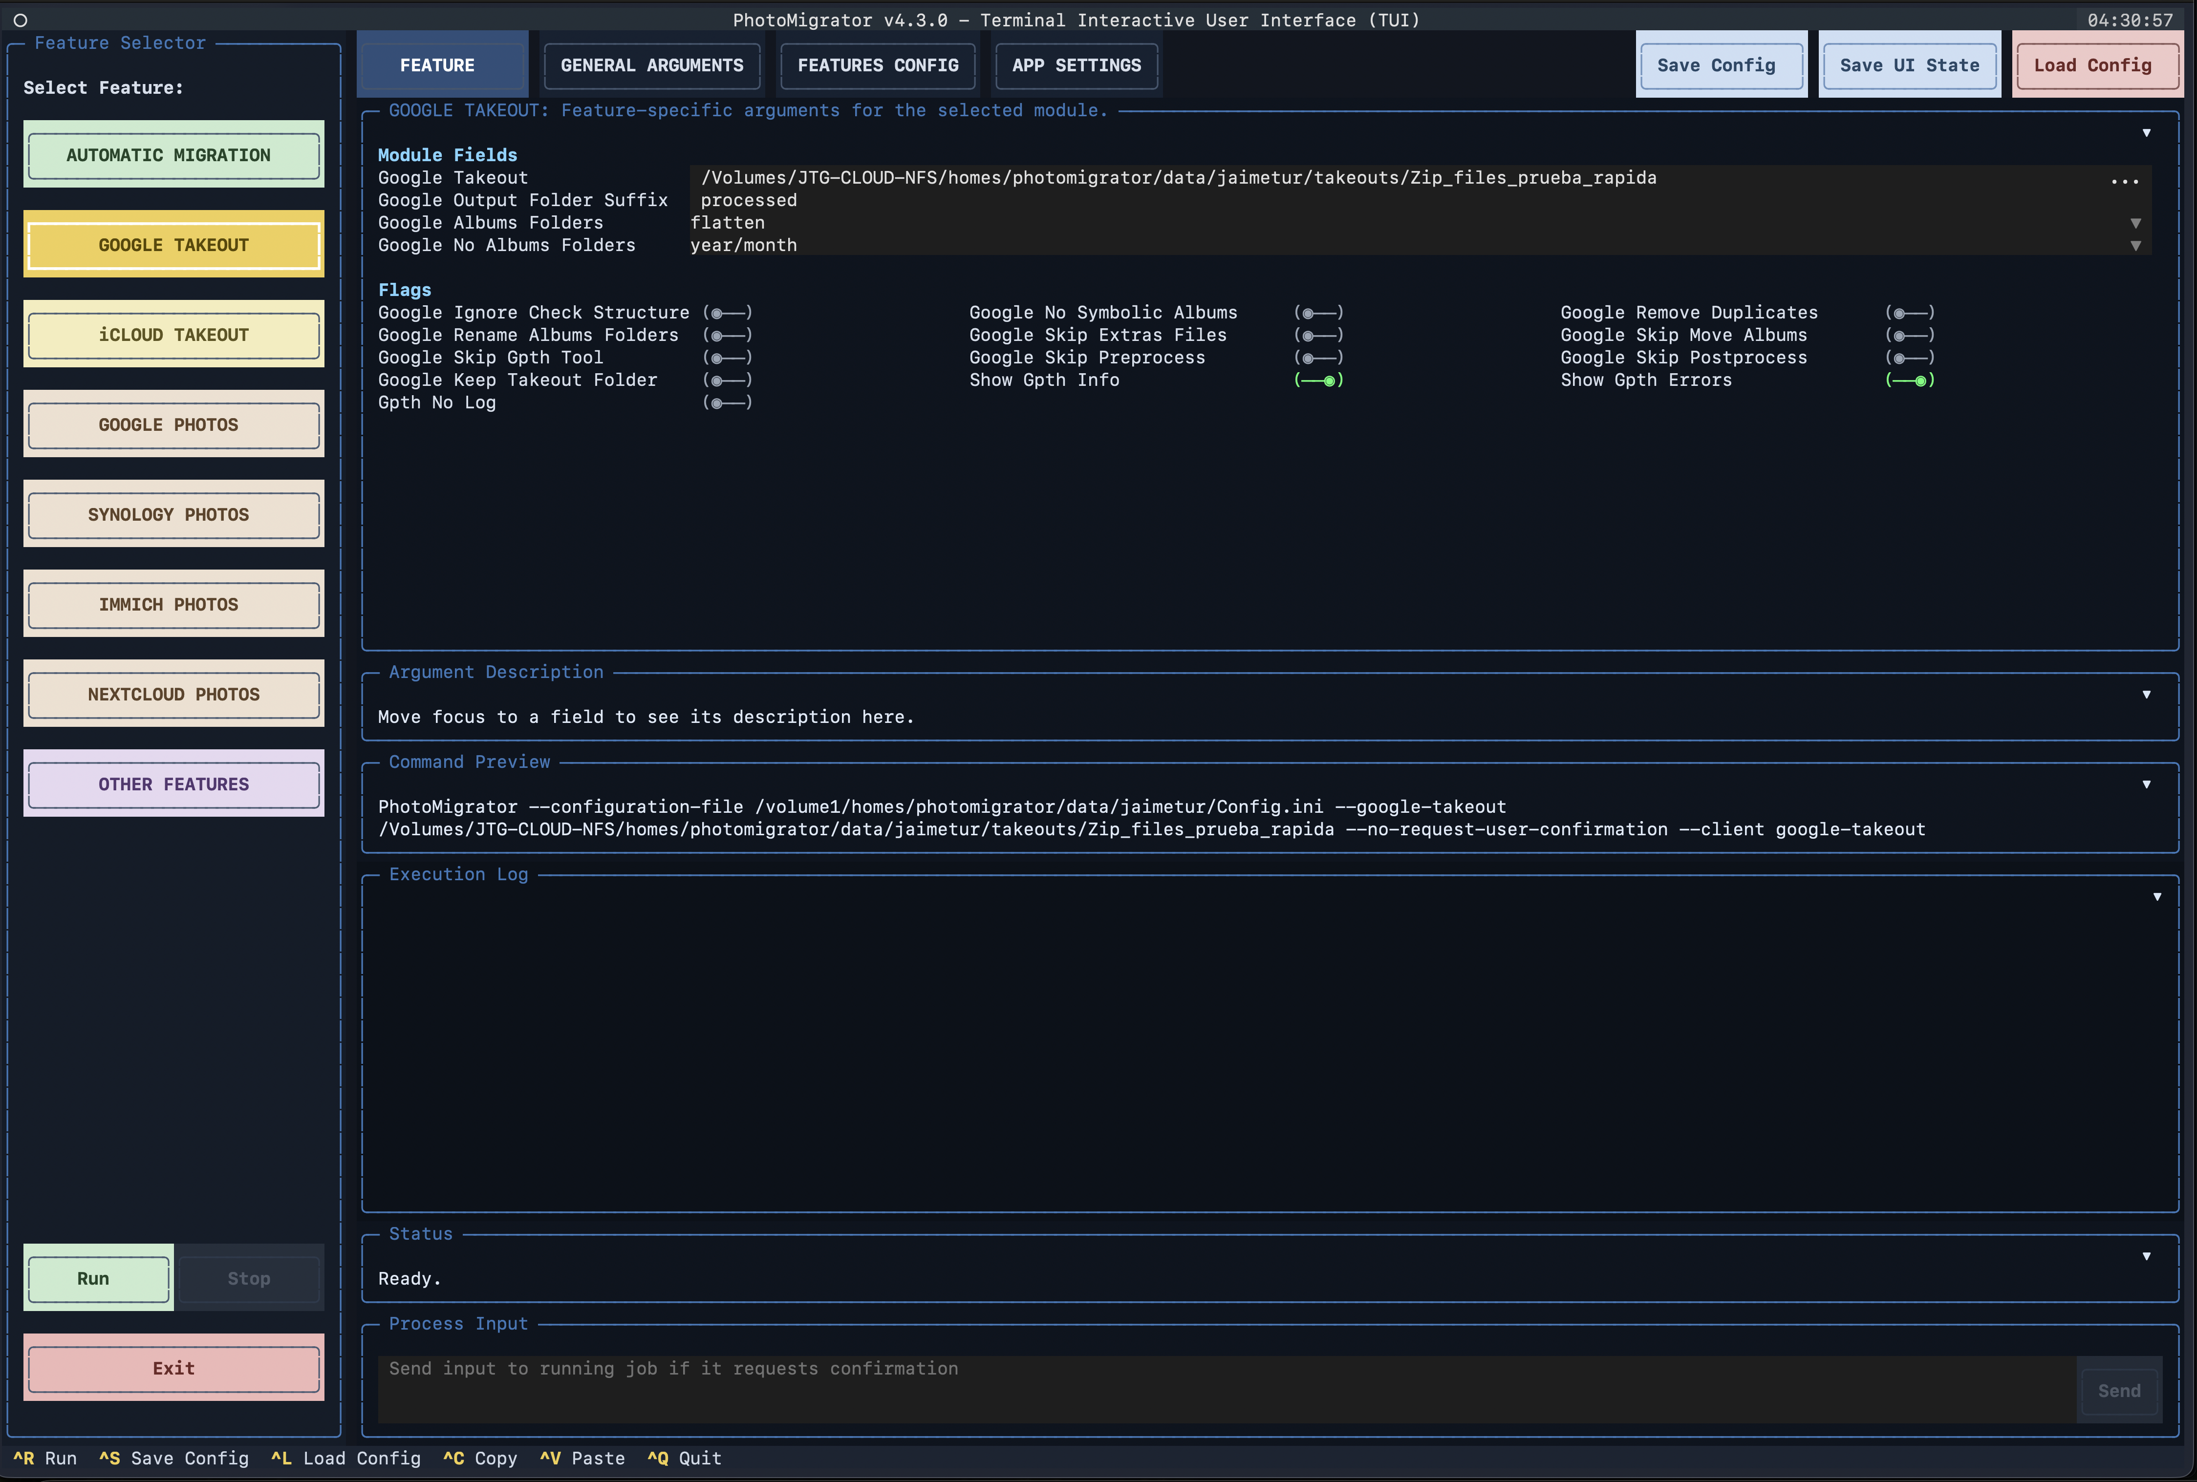Open OTHER FEATURES
The height and width of the screenshot is (1482, 2197).
pos(173,784)
